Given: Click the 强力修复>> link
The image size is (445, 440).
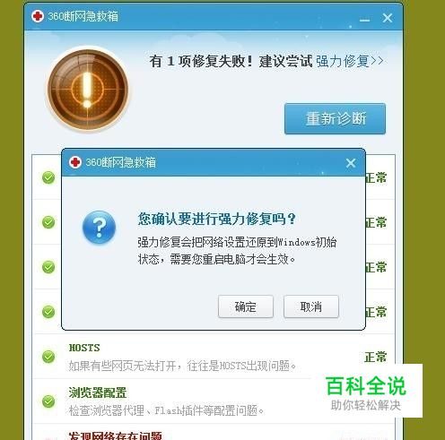Looking at the screenshot, I should 350,61.
